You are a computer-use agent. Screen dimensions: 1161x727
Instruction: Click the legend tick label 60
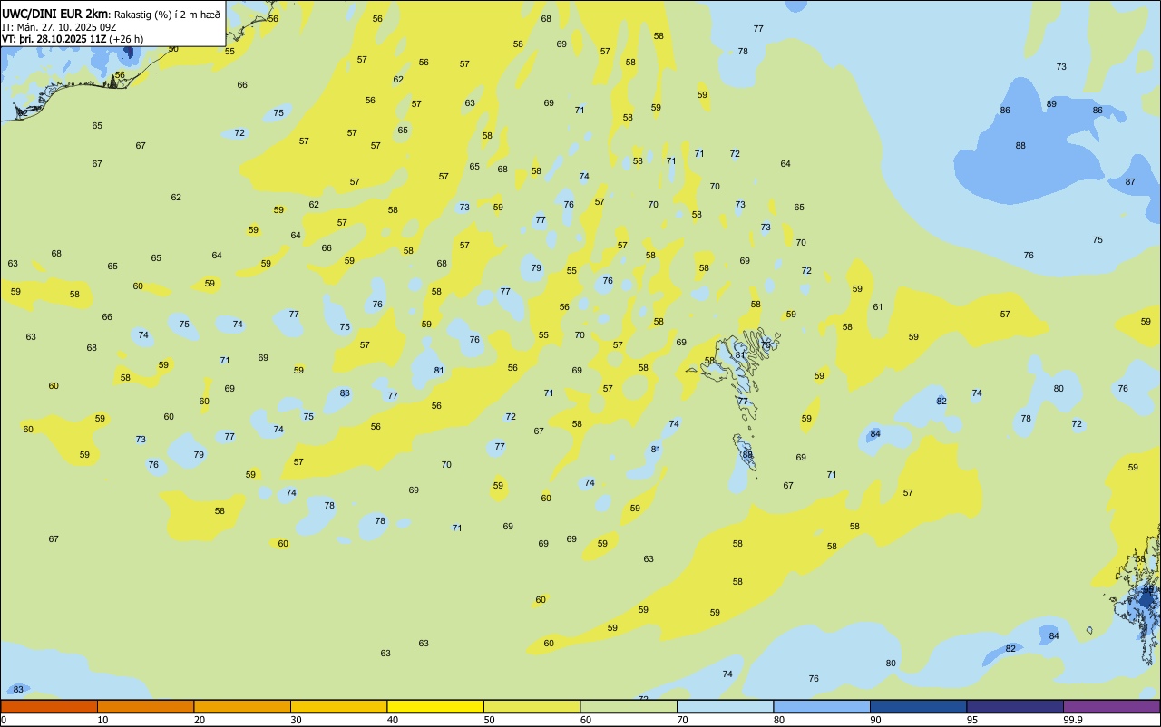coord(586,720)
